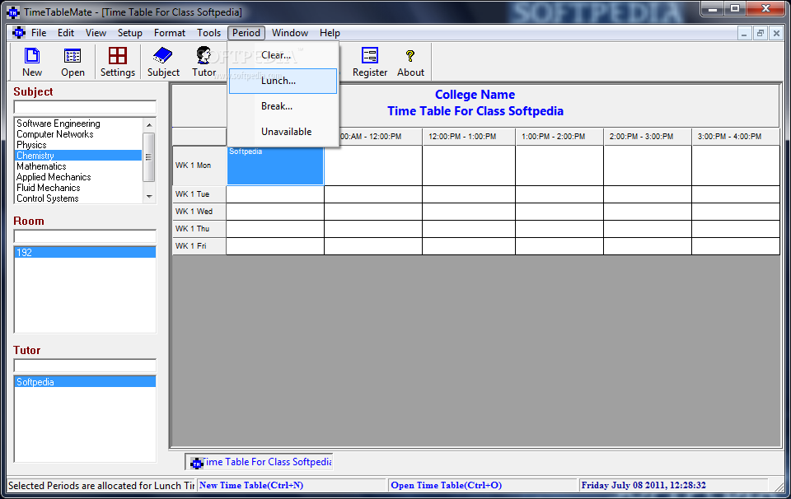Click the WK 1 Fri row header

point(199,246)
